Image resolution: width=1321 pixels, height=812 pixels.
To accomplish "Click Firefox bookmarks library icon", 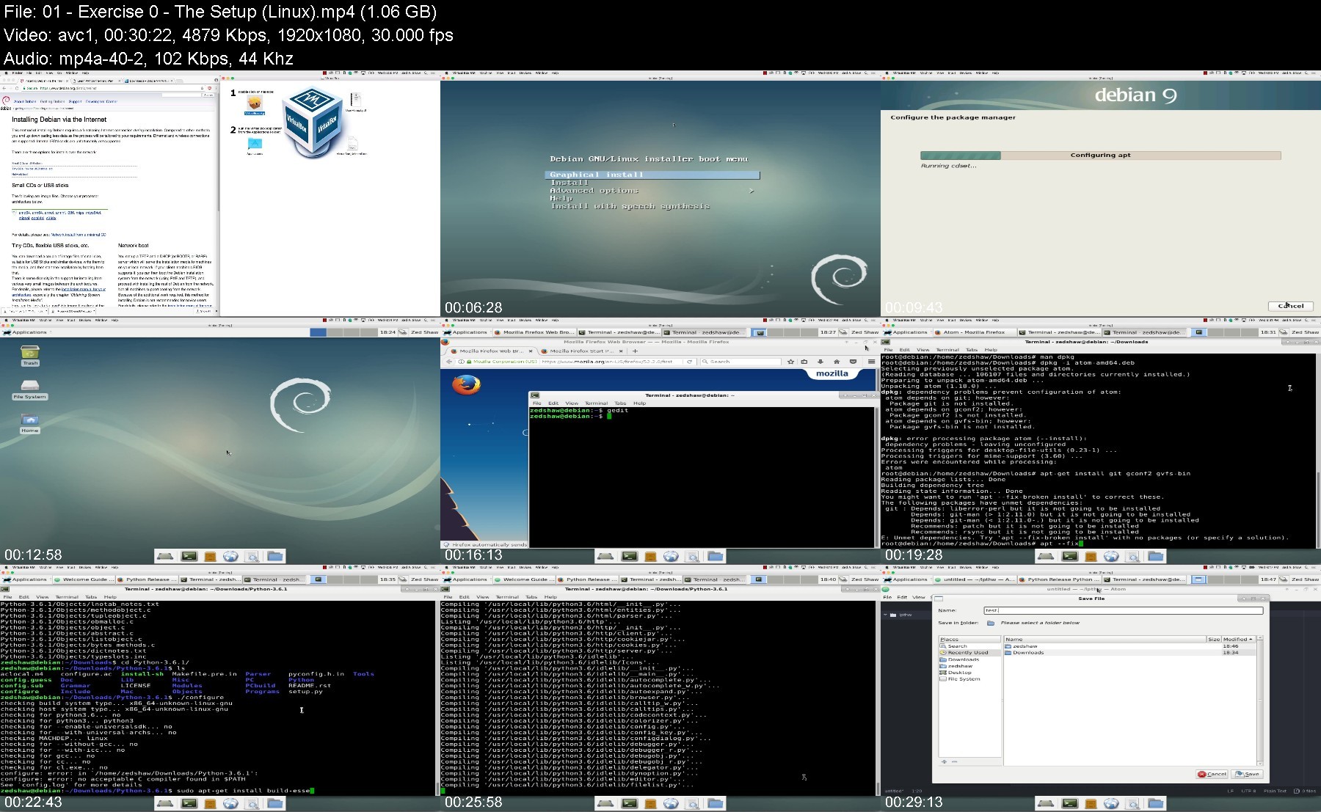I will [x=804, y=362].
